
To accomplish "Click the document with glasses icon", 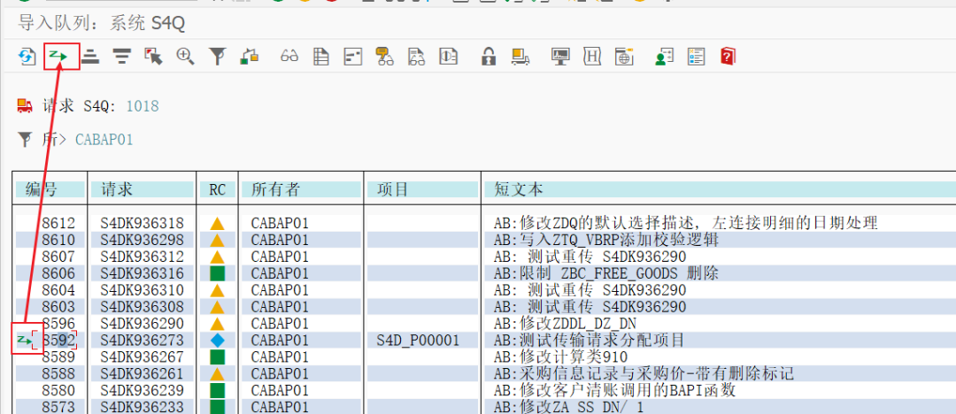I will tap(416, 57).
